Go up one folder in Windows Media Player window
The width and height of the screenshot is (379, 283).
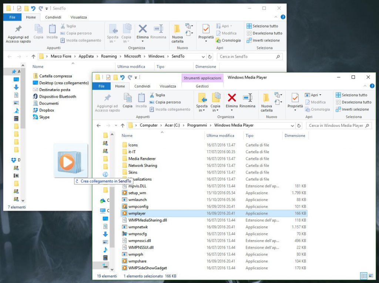[x=123, y=125]
